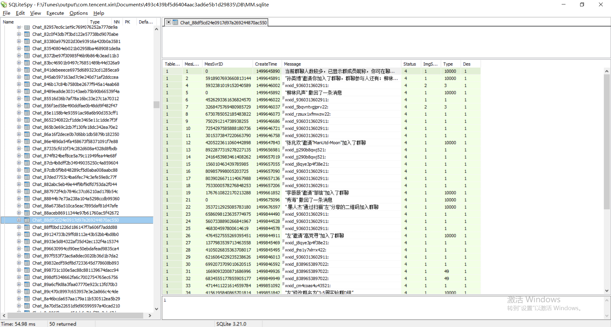The image size is (611, 327).
Task: Click table icon of Chat_8489ea8de303143aeb75b90b66539f4a
Action: pyautogui.click(x=27, y=91)
